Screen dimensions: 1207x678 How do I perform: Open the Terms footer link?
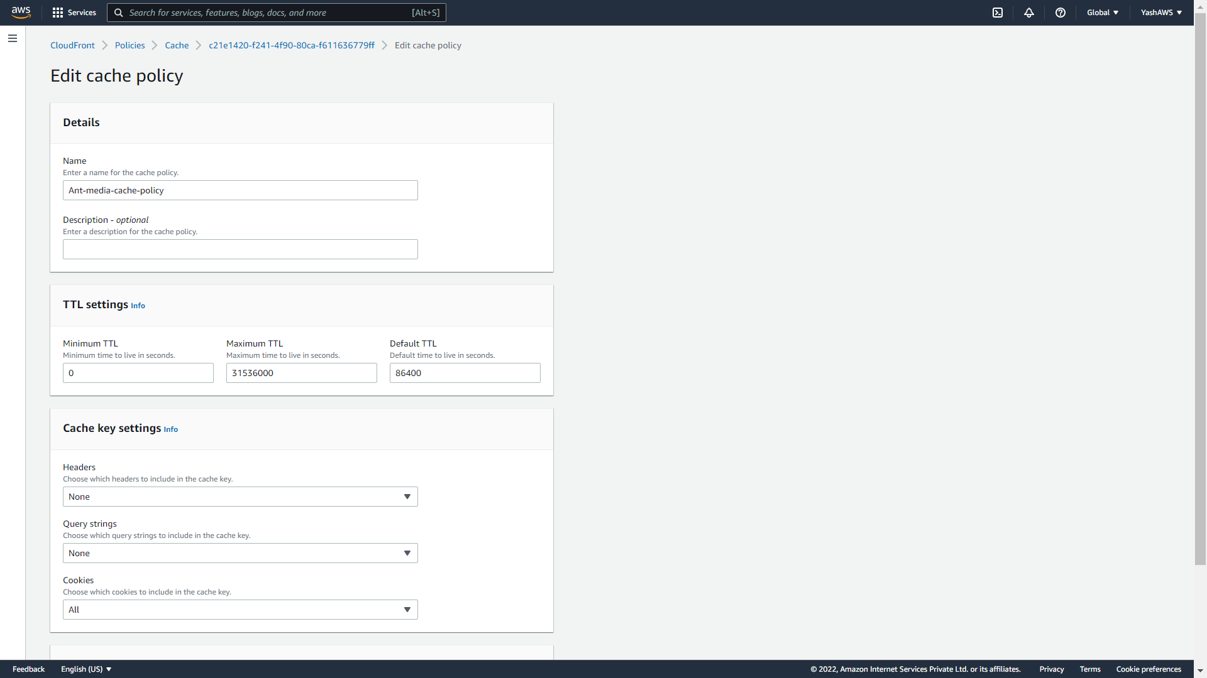(1090, 669)
